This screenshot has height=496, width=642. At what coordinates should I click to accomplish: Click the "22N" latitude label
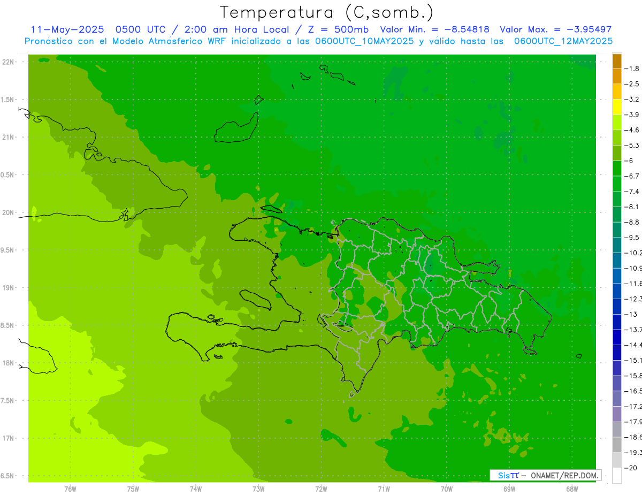pyautogui.click(x=9, y=62)
